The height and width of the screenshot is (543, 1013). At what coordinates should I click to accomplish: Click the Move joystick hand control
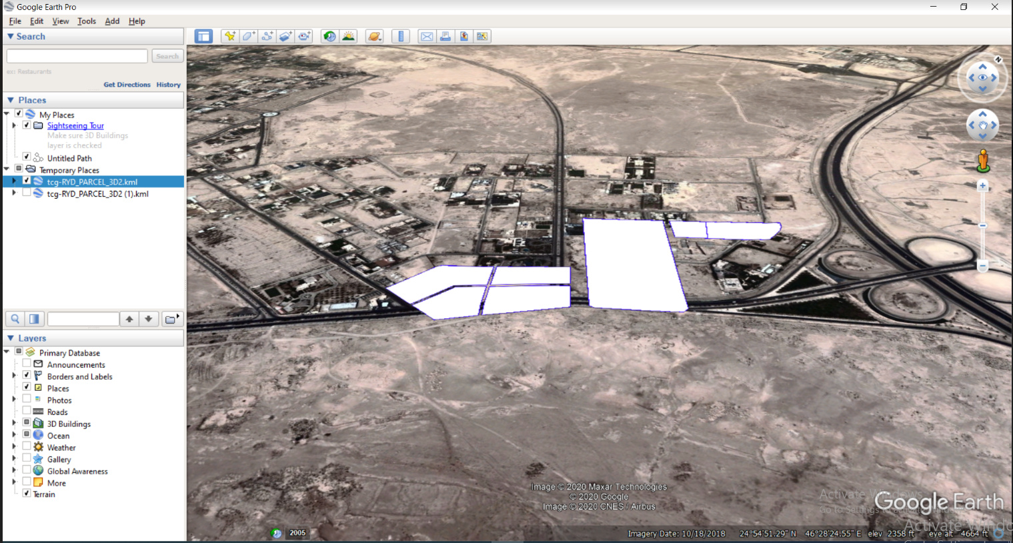coord(982,125)
